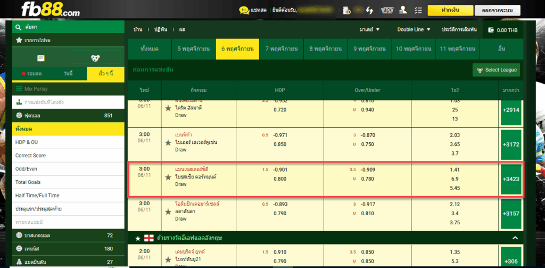Click the transfer arrows icon in header

pos(369,11)
